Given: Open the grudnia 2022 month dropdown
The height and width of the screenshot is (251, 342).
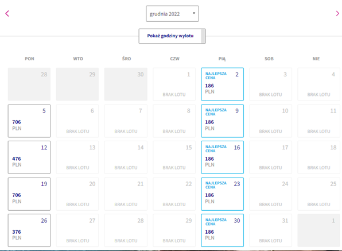Looking at the screenshot, I should click(172, 14).
